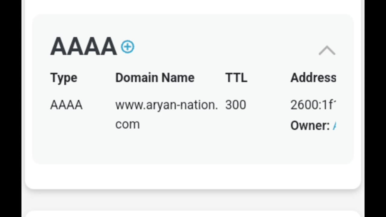This screenshot has width=386, height=217.
Task: Click the black bar left of the page
Action: pyautogui.click(x=11, y=108)
